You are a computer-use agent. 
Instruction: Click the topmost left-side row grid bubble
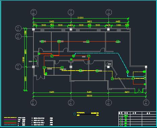(18, 28)
